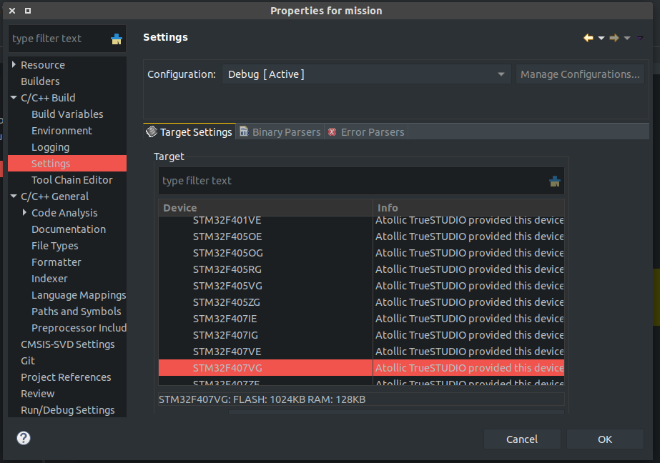Switch to the Target Settings tab

[189, 131]
